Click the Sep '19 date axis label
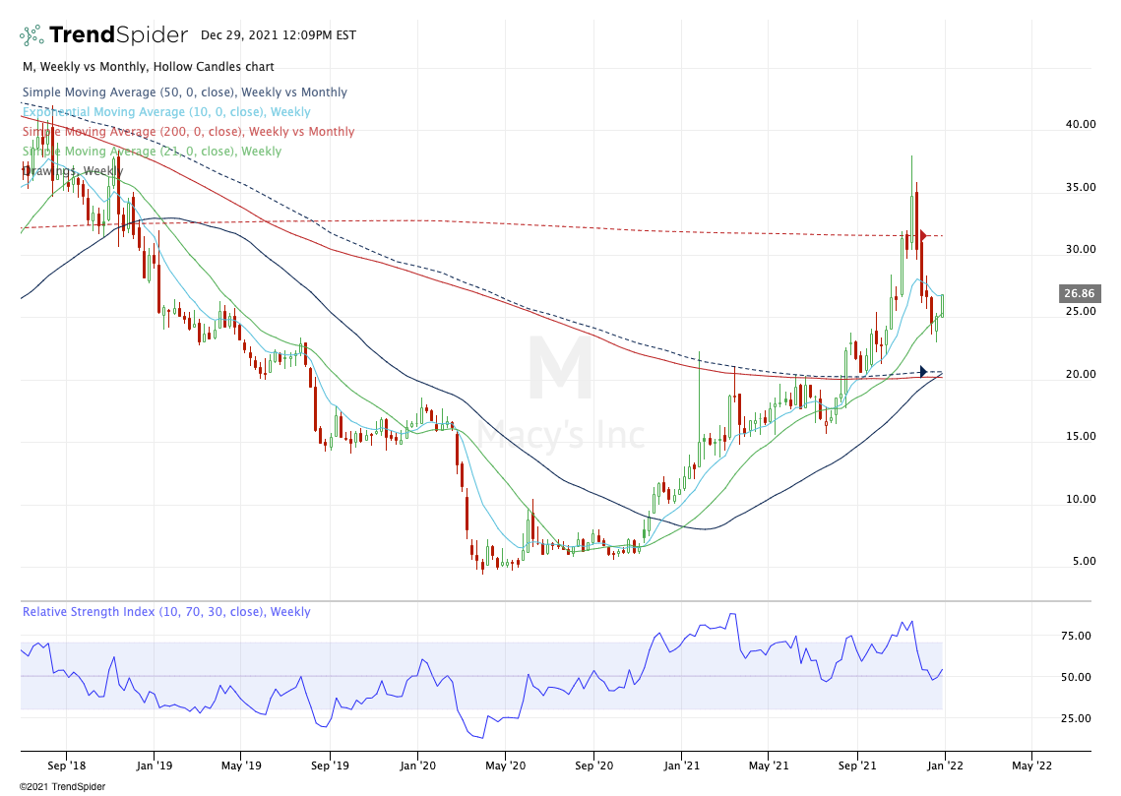The image size is (1121, 796). [331, 765]
